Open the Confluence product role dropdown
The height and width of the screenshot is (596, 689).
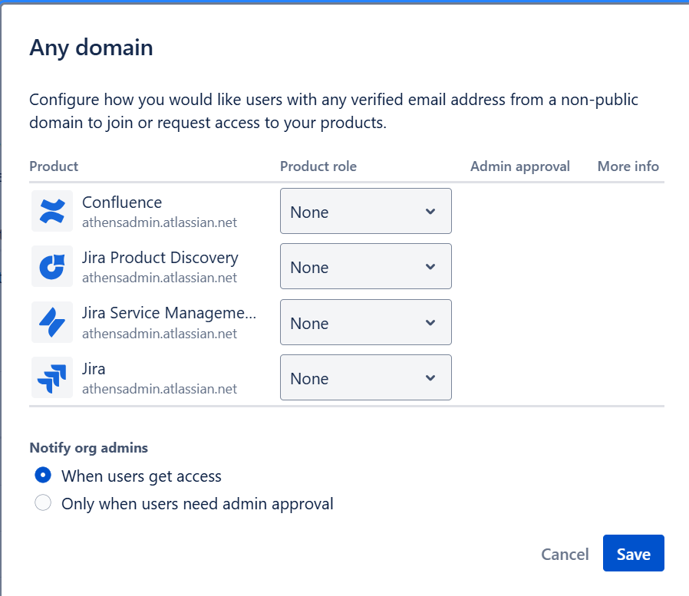click(365, 211)
